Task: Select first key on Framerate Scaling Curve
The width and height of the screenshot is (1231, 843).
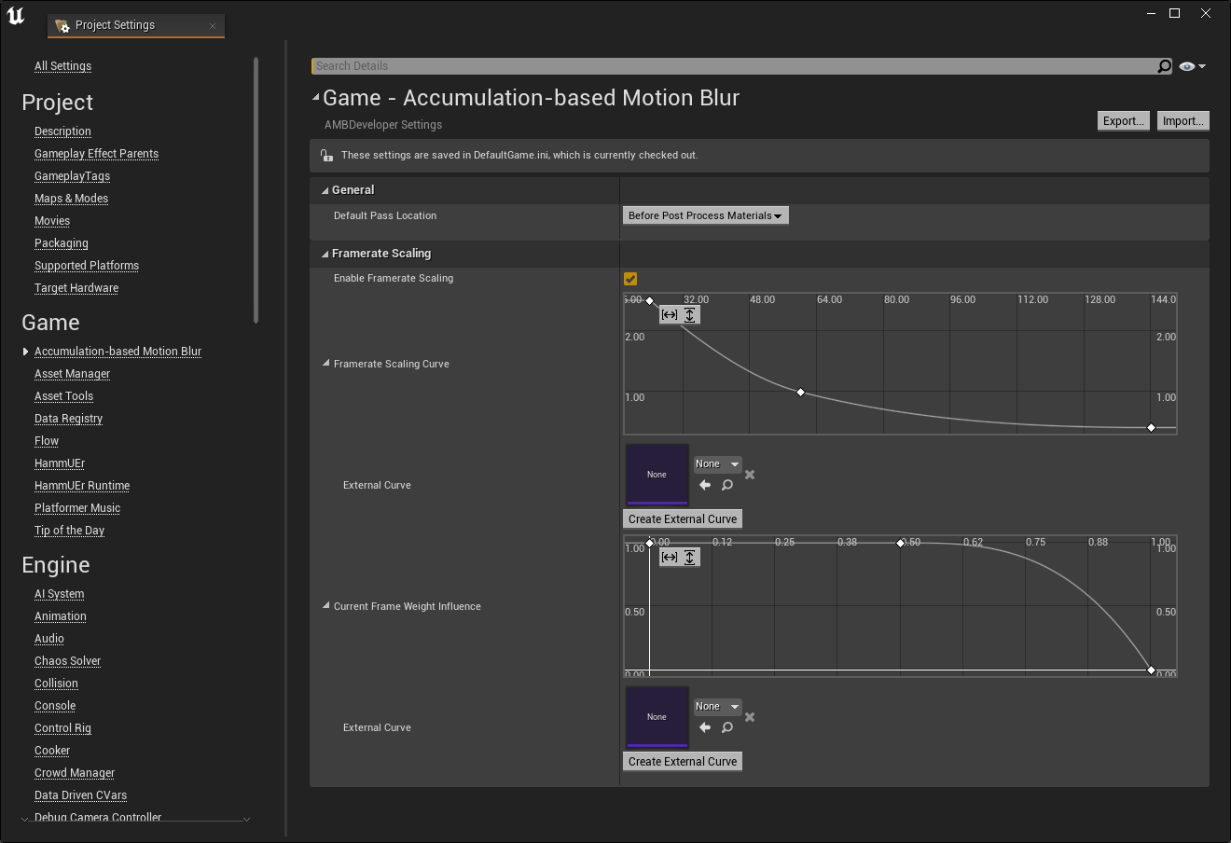Action: (x=650, y=300)
